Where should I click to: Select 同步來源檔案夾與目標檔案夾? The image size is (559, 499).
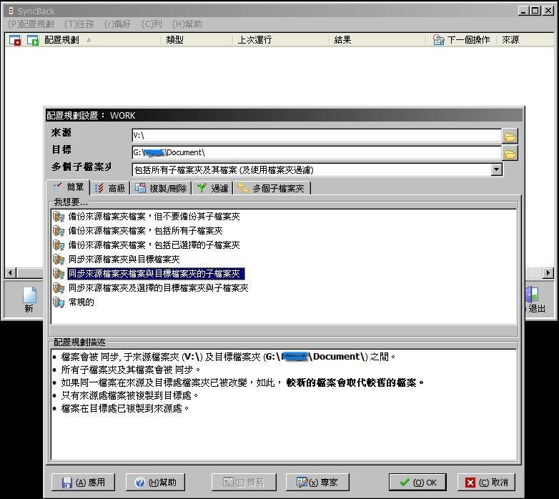(124, 259)
